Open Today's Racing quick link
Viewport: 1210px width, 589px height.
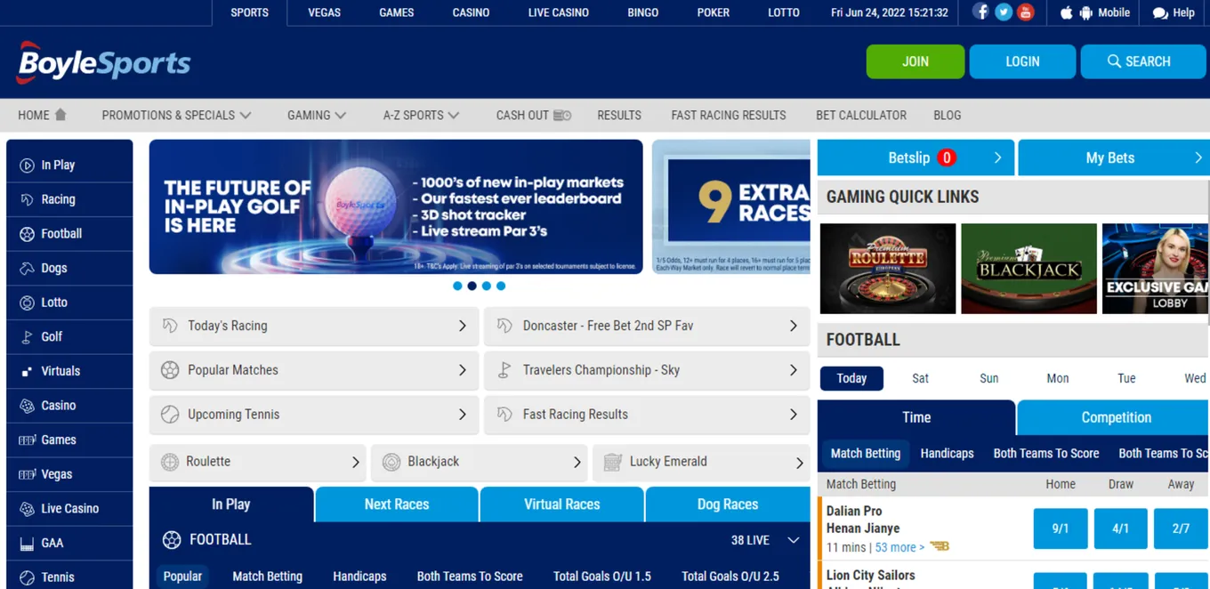click(x=314, y=326)
